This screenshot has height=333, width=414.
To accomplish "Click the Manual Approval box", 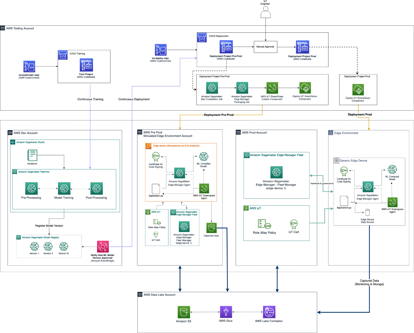I will coord(265,47).
